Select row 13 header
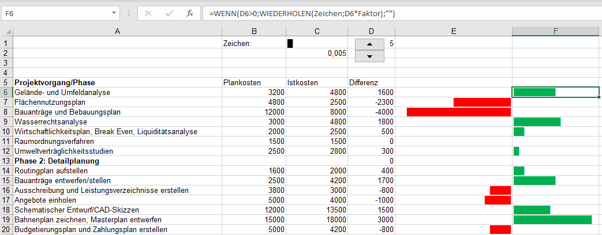The height and width of the screenshot is (235, 602). click(x=6, y=161)
